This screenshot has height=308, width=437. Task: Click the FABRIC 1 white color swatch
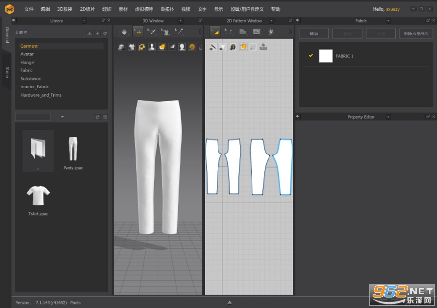(325, 56)
